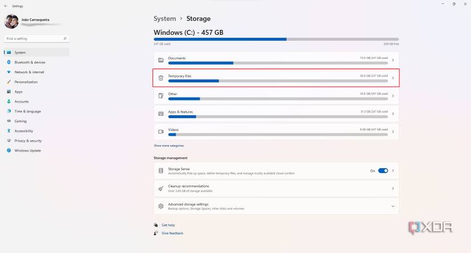Click the Other category file icon
This screenshot has height=253, width=471.
pos(161,96)
